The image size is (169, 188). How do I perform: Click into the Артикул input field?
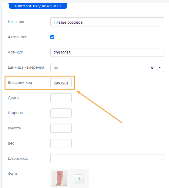coord(107,52)
